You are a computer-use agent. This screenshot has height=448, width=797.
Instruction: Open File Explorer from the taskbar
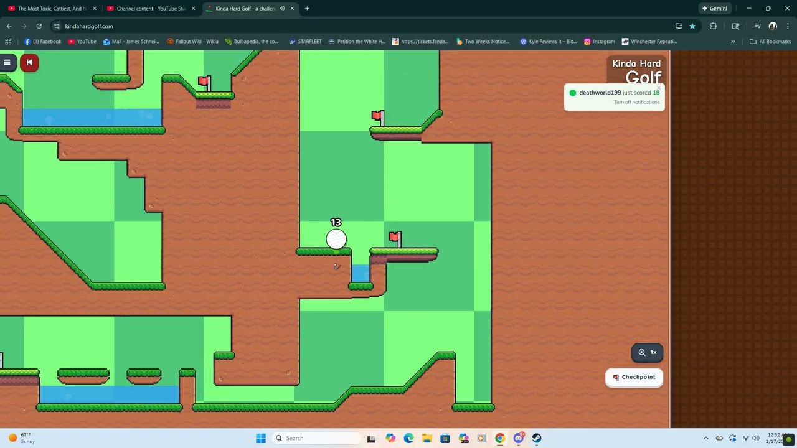427,438
